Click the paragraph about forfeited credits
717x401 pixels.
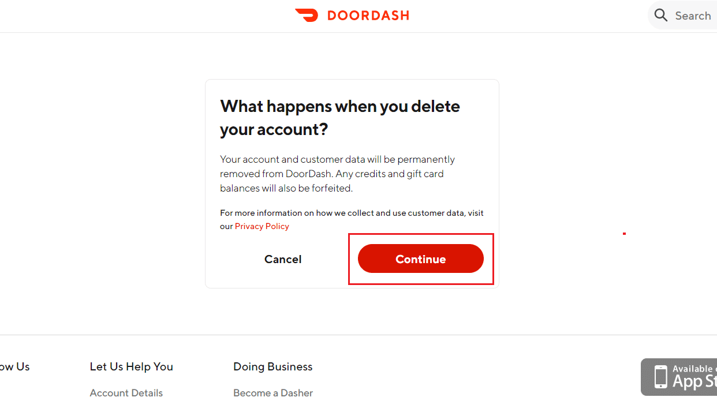(x=338, y=174)
